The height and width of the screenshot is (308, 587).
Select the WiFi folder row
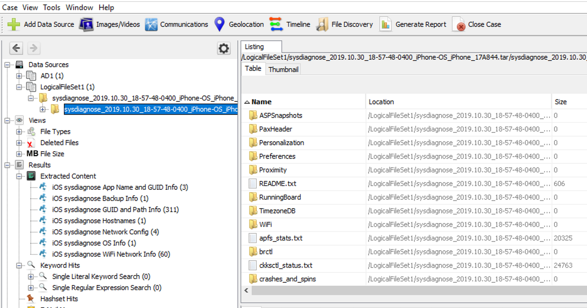point(415,225)
